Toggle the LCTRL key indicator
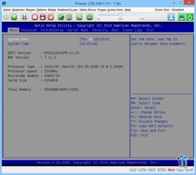This screenshot has width=196, height=175. 142,170
